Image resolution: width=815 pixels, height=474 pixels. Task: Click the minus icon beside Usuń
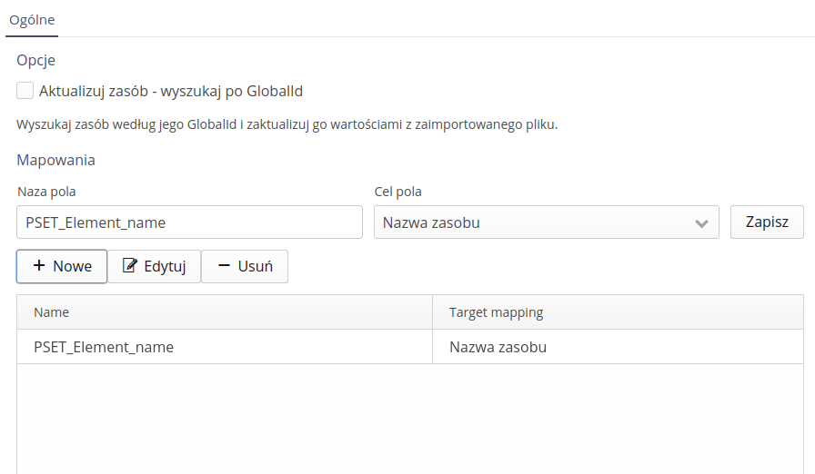pyautogui.click(x=224, y=266)
